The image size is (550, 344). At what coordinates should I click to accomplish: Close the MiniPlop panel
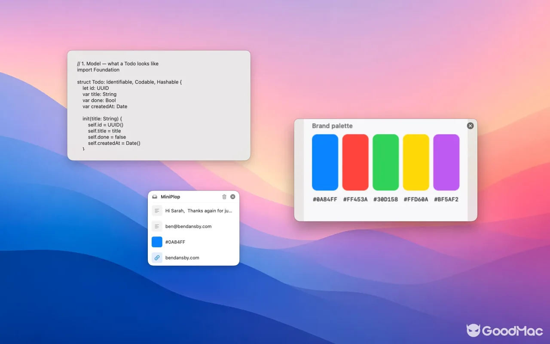[x=233, y=197]
